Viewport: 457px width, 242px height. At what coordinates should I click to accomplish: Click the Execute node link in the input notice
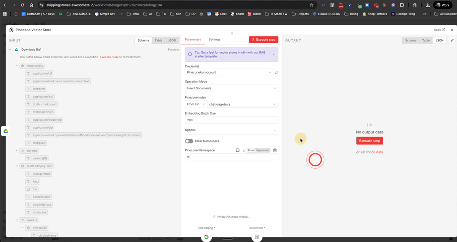[x=110, y=57]
